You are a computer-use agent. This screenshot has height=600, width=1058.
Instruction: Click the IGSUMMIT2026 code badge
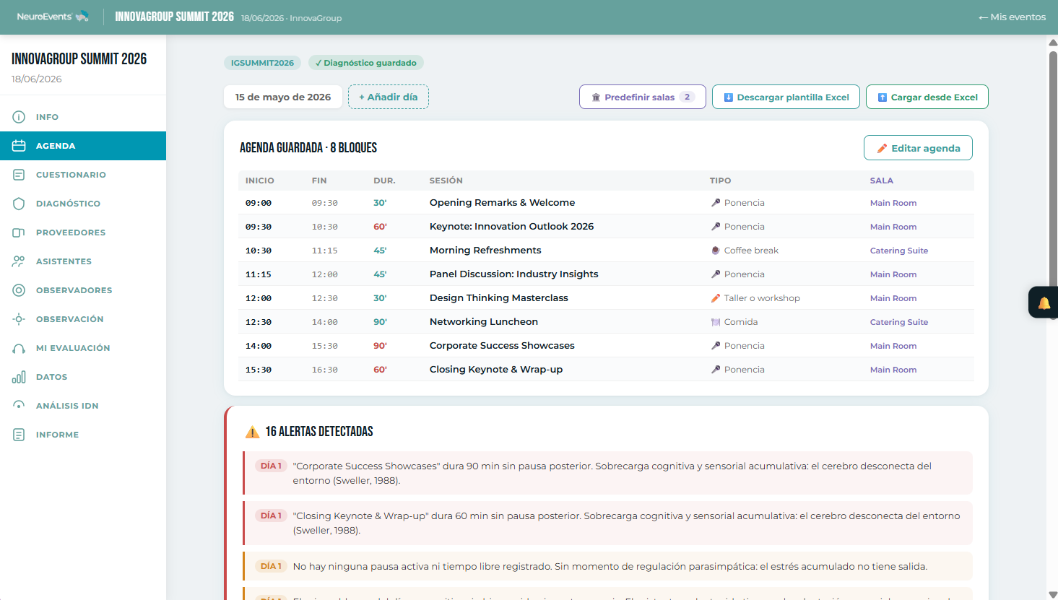(262, 63)
